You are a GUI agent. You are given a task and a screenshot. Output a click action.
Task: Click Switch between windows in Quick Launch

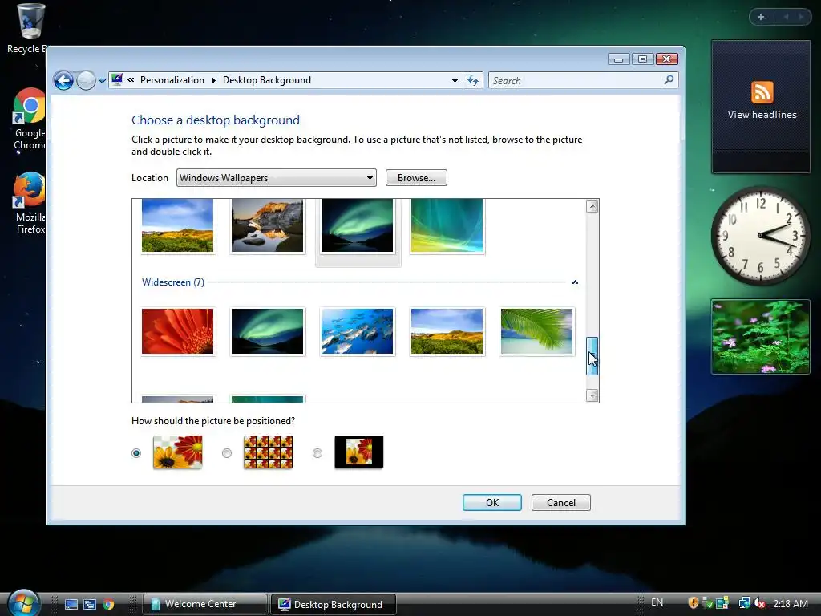90,605
